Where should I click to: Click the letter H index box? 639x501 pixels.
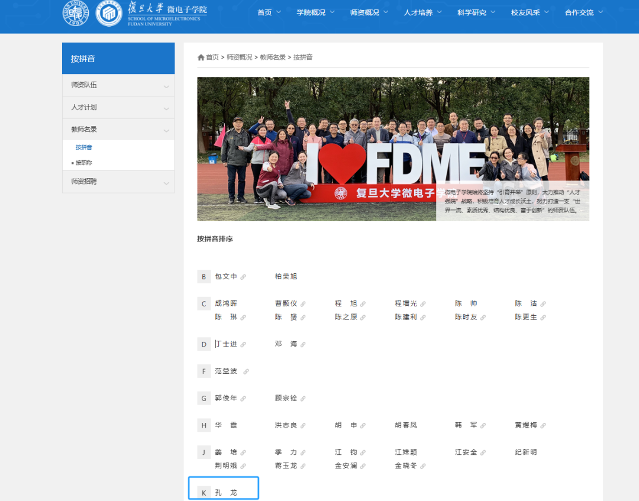tap(204, 426)
